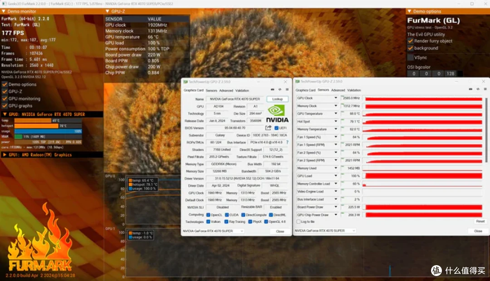Switch to Sensors tab in left GPU-Z window
Image resolution: width=490 pixels, height=281 pixels.
[211, 91]
